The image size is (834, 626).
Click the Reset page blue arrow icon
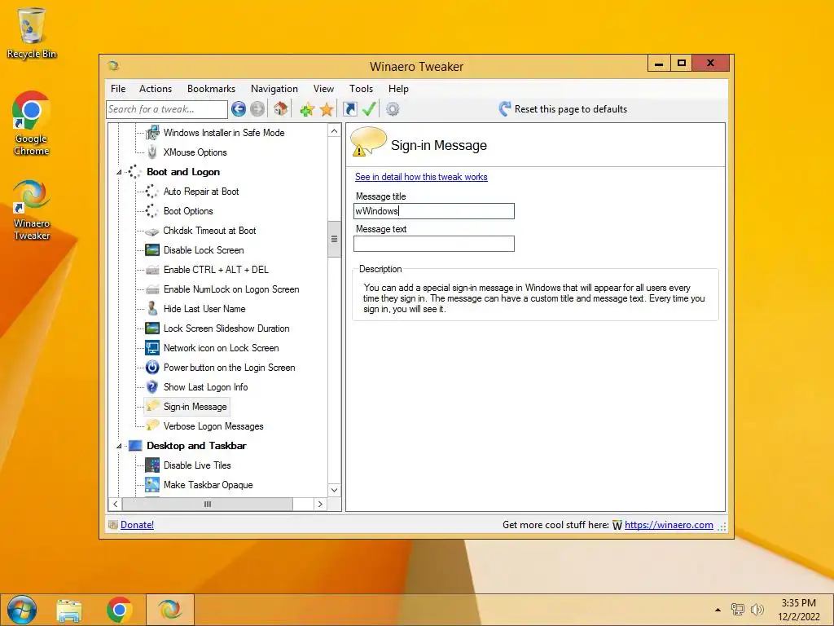pyautogui.click(x=505, y=108)
